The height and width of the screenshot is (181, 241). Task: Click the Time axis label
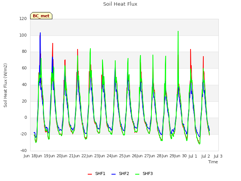[213, 162]
